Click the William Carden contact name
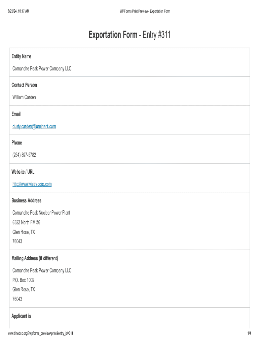Viewport: 259px width, 344px height. 24,97
